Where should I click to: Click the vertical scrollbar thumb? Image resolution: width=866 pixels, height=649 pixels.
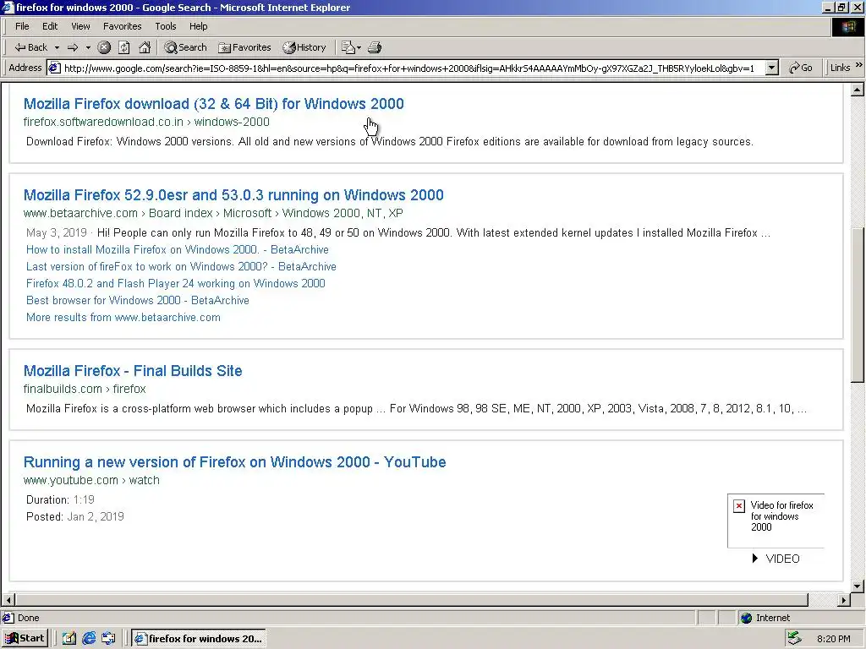(x=858, y=304)
